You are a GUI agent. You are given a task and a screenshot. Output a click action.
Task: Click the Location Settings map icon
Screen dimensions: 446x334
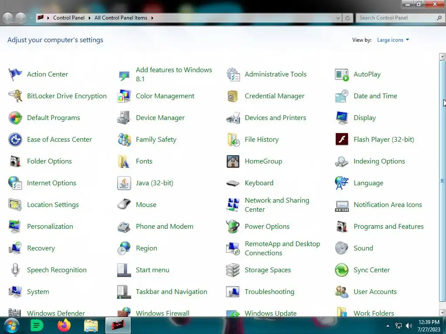[15, 205]
